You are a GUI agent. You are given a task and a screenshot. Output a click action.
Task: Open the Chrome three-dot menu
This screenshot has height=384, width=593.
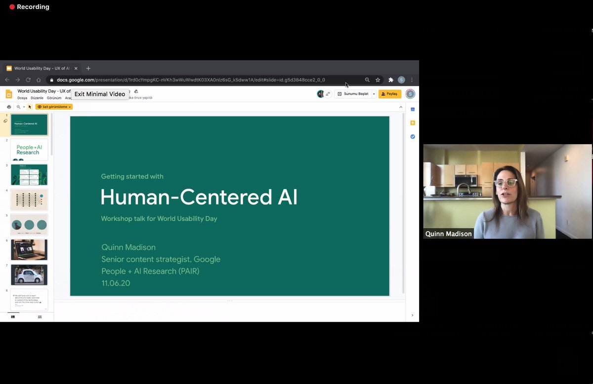(x=412, y=80)
